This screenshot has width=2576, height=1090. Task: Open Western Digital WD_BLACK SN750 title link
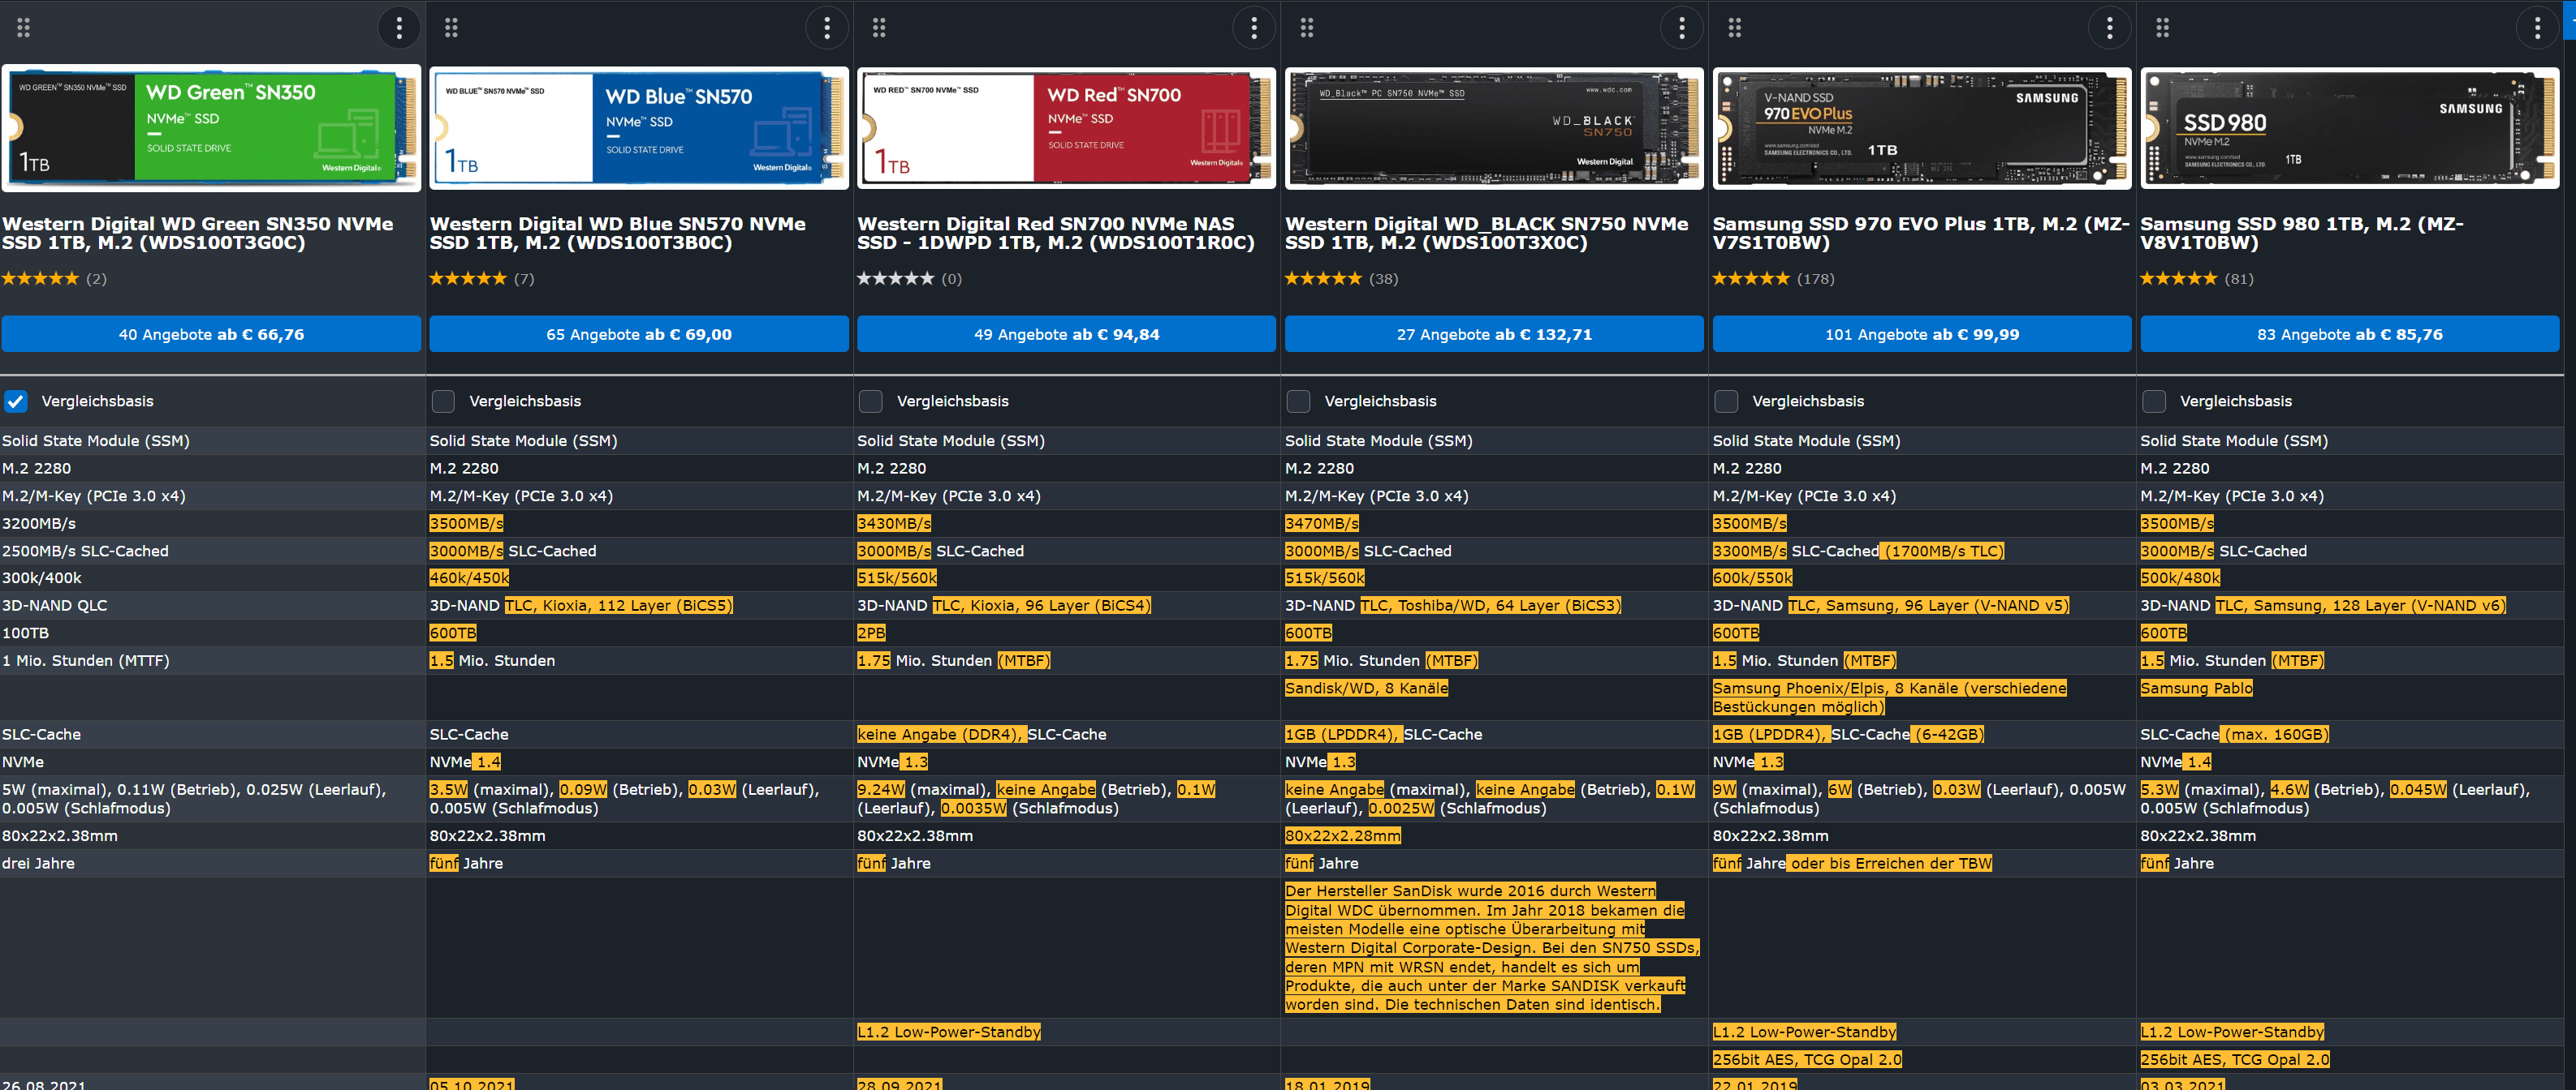click(1487, 233)
